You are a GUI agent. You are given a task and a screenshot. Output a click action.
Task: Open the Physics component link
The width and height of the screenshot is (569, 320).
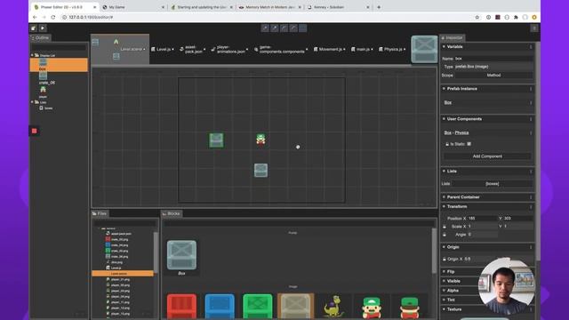pos(461,132)
